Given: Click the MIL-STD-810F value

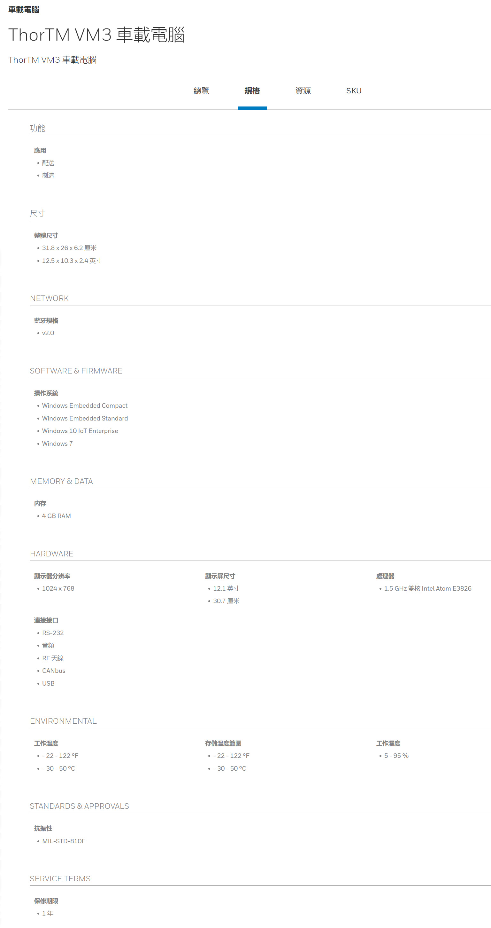Looking at the screenshot, I should [64, 841].
